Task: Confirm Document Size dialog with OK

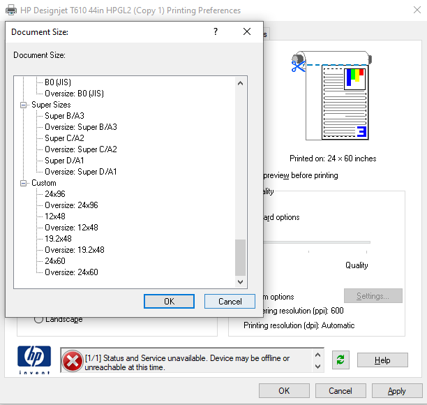Action: (169, 302)
